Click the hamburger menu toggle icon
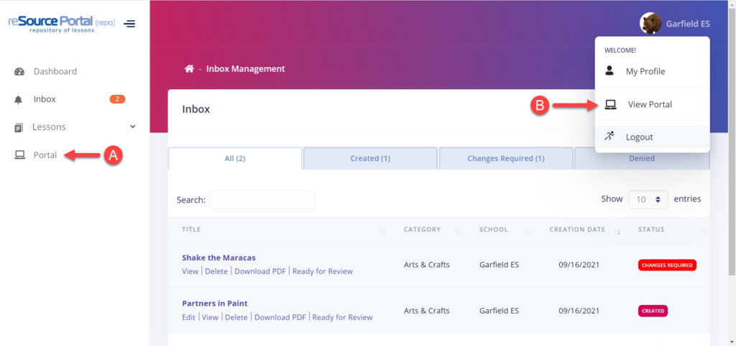Screen dimensions: 736x346 (129, 24)
